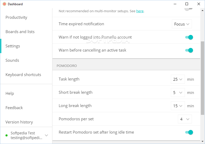The image size is (205, 144).
Task: Expand the Softpedia Test account chevron
Action: [46, 135]
